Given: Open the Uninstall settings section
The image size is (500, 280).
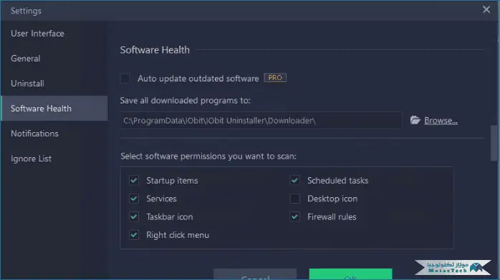Looking at the screenshot, I should [27, 84].
